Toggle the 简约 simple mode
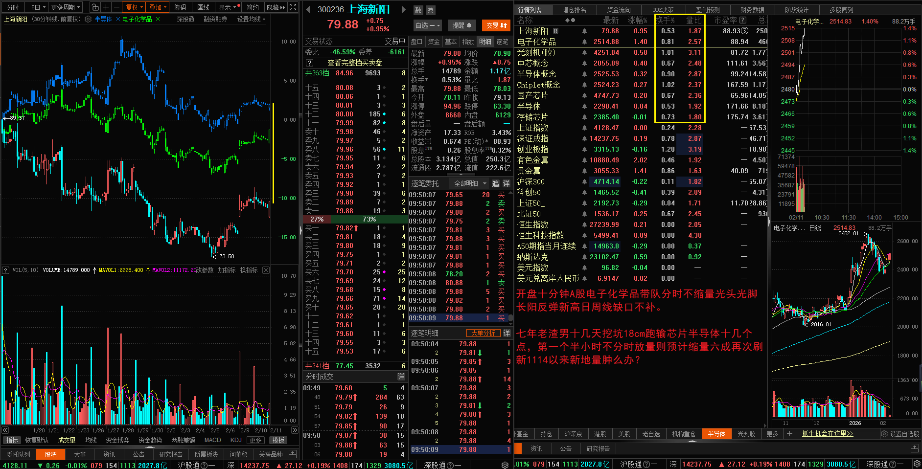Image resolution: width=922 pixels, height=469 pixels. pyautogui.click(x=253, y=7)
